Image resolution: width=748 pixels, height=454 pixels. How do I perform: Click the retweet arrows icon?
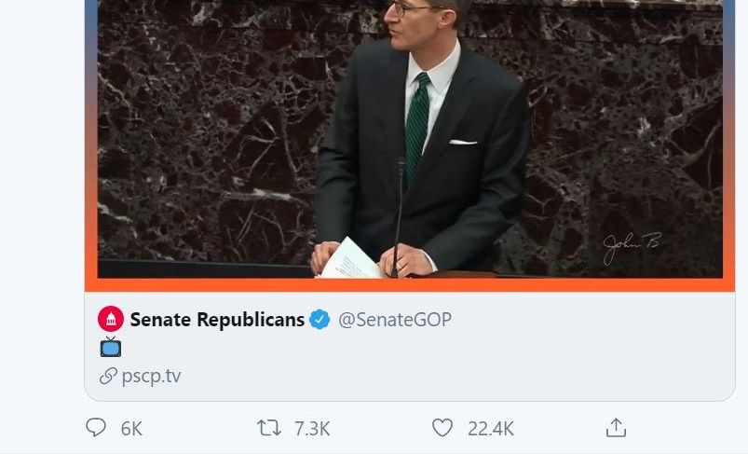(268, 428)
